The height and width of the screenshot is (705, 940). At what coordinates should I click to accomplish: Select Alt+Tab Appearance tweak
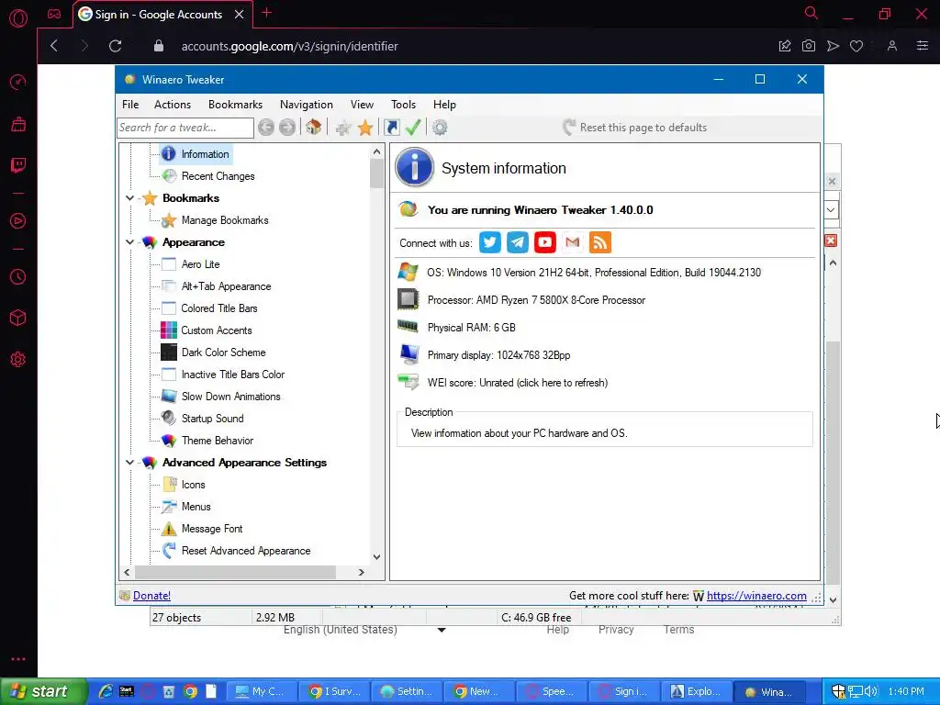pyautogui.click(x=226, y=286)
